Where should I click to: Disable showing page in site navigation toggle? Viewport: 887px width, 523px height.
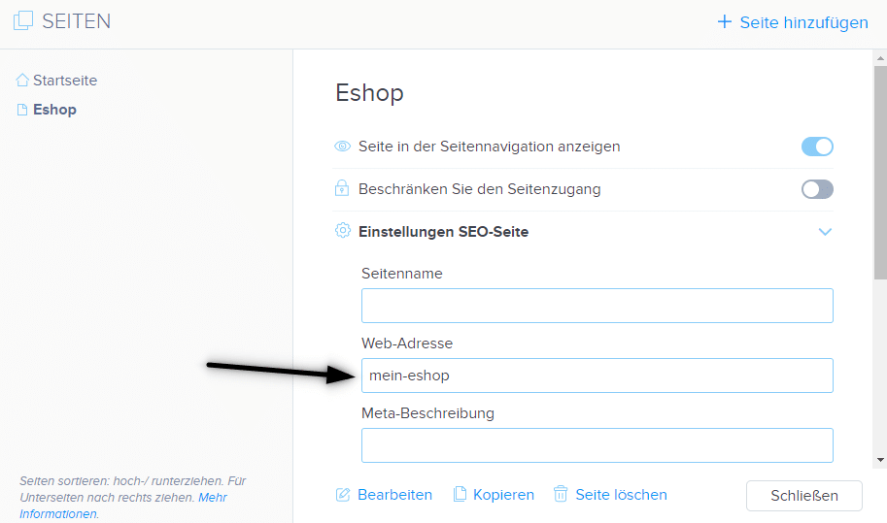pyautogui.click(x=817, y=147)
